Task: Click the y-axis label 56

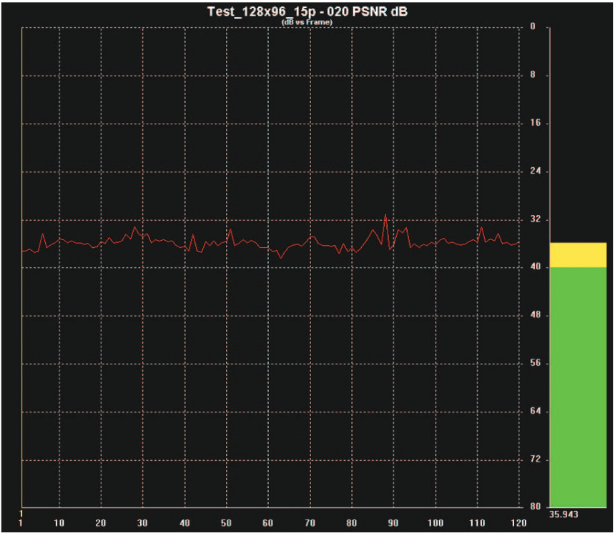Action: pyautogui.click(x=536, y=363)
